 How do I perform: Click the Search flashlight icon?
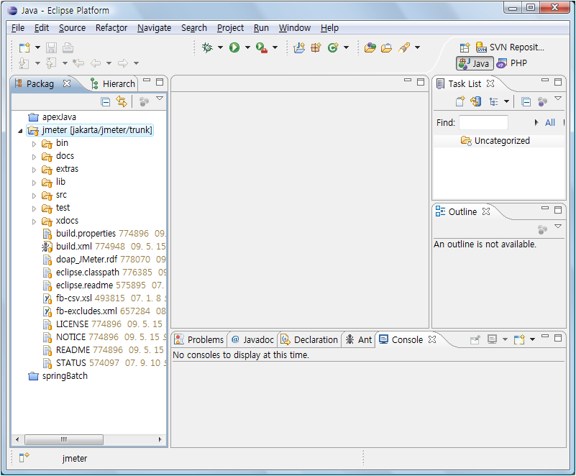point(404,47)
